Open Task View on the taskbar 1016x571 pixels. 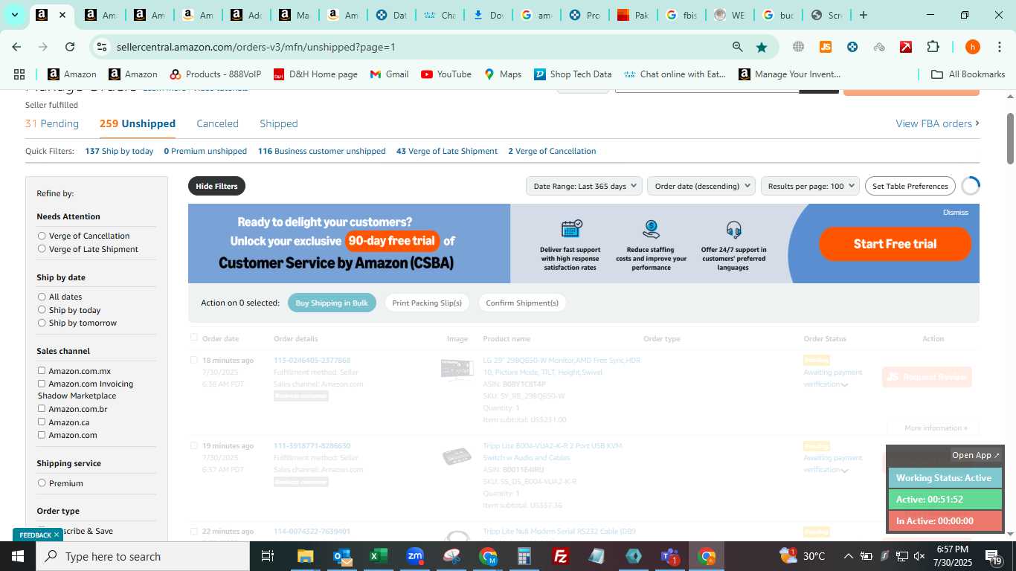pos(268,556)
